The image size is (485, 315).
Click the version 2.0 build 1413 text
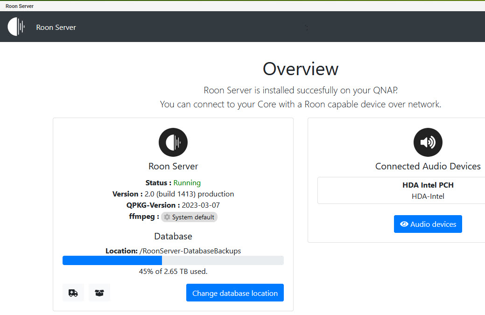pos(190,194)
